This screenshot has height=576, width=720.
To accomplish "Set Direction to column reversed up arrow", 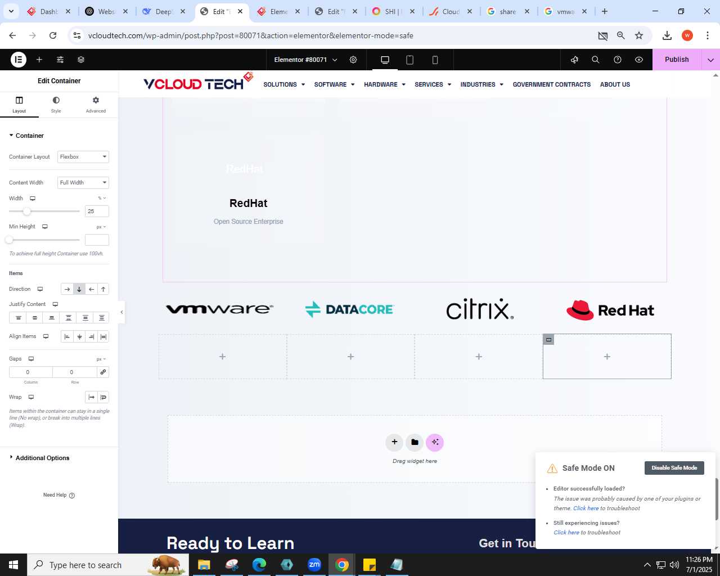I will click(x=103, y=289).
